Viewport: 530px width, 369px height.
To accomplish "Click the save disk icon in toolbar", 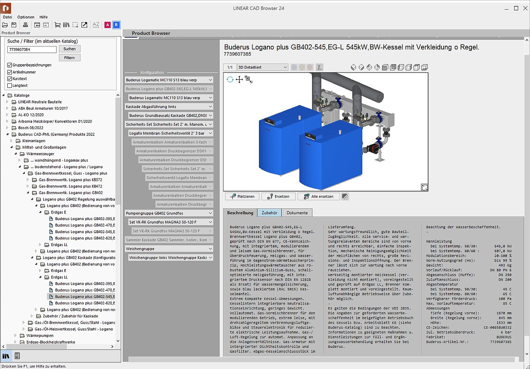I will tap(14, 25).
